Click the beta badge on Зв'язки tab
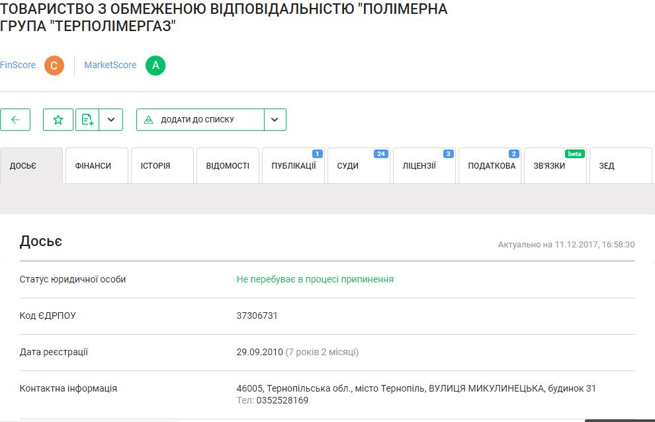Screen dimensions: 655x422 574,153
